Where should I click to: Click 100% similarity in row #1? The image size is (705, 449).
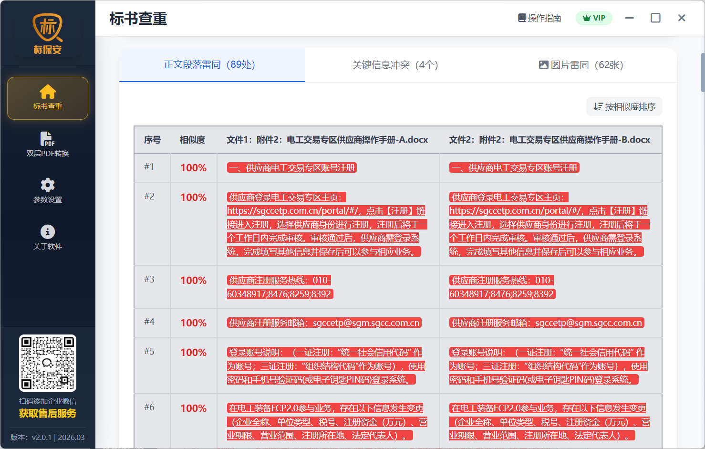[194, 168]
